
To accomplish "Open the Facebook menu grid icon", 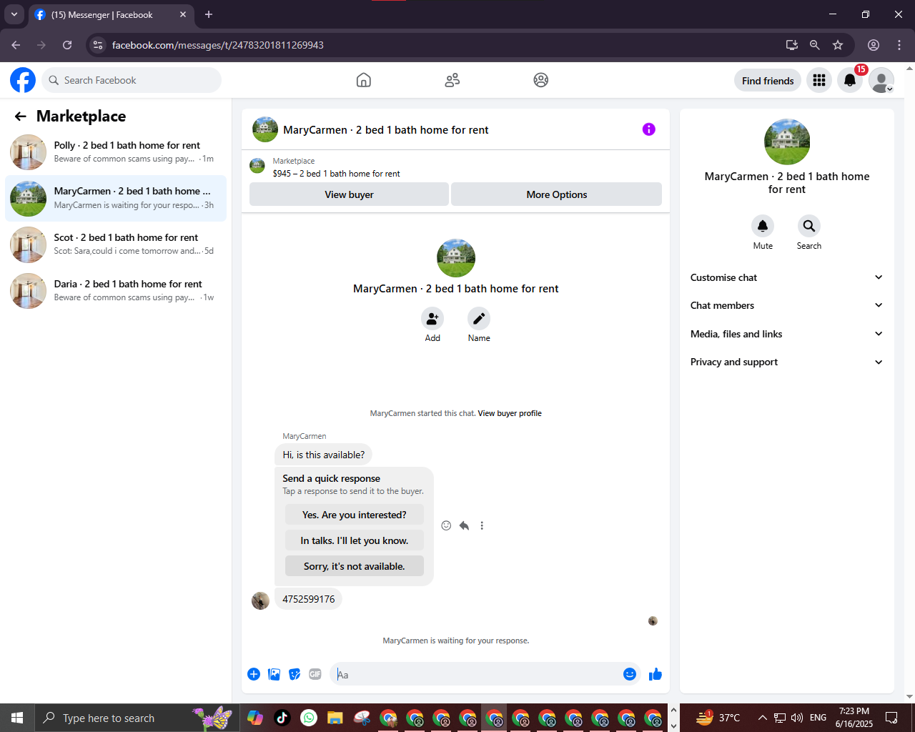I will (819, 80).
